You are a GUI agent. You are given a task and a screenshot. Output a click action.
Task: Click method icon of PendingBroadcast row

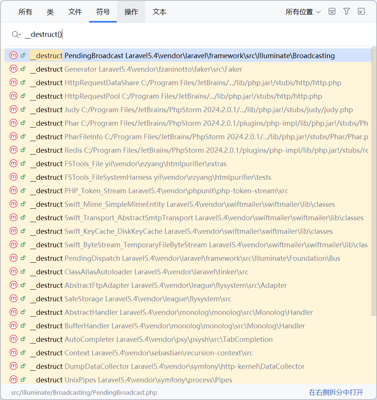pyautogui.click(x=14, y=55)
